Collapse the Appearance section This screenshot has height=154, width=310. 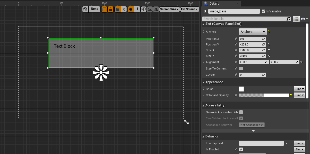point(203,82)
